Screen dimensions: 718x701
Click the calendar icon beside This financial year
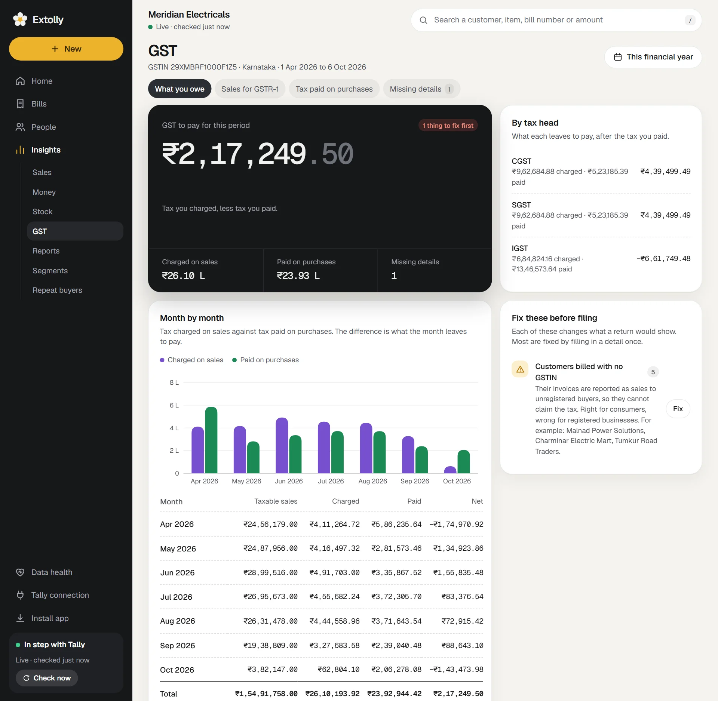pos(618,57)
